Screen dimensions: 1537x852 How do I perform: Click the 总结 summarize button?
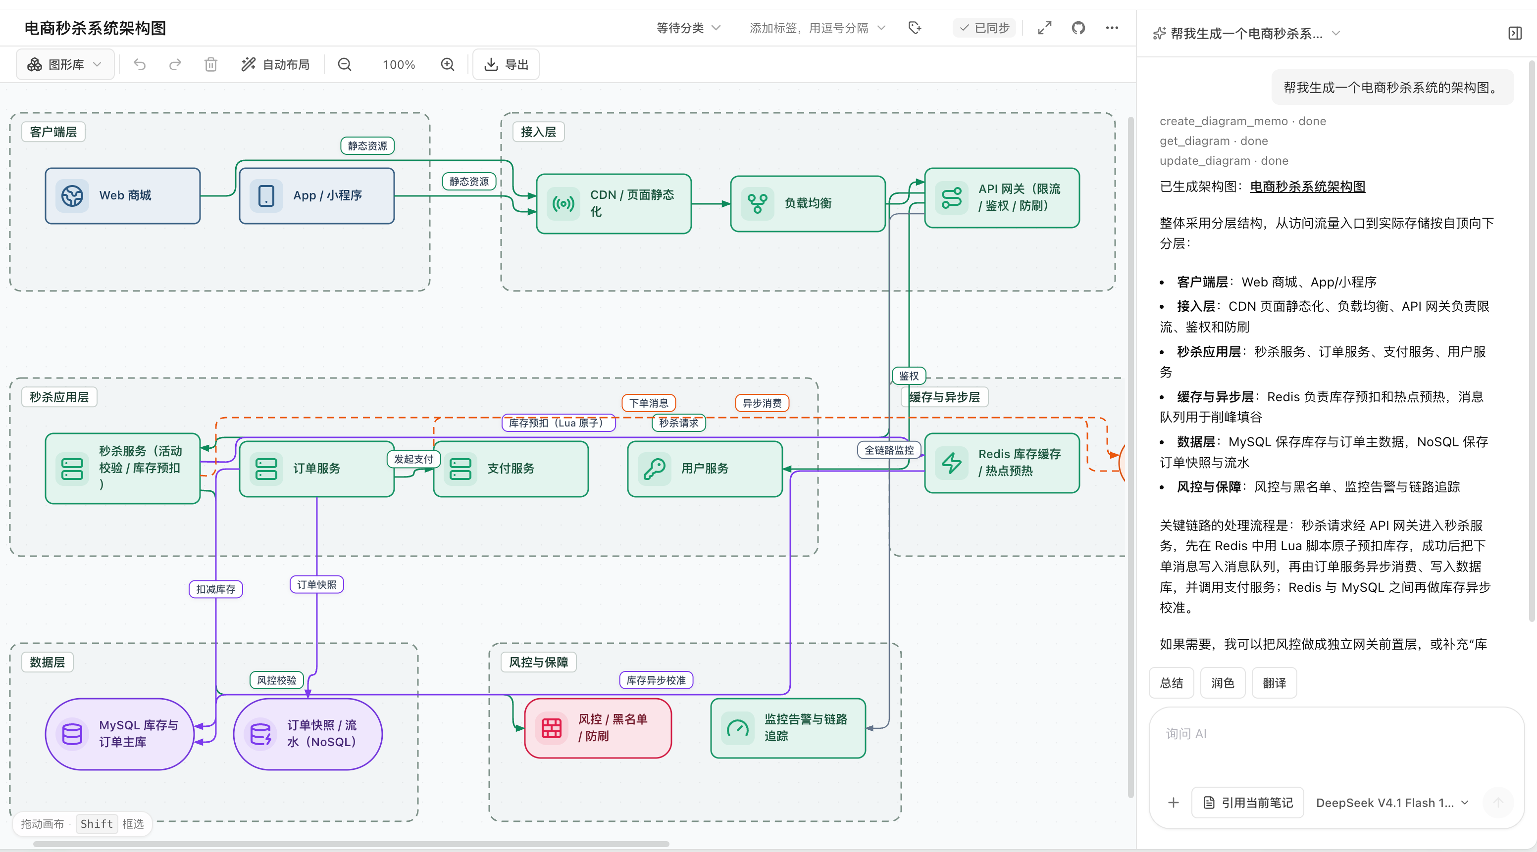1171,683
